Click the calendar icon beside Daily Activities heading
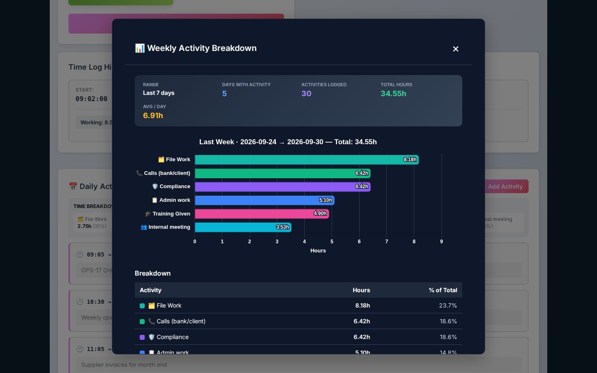This screenshot has width=597, height=373. (x=73, y=186)
